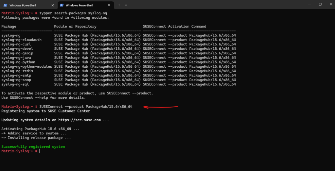The image size is (335, 171).
Task: Click the 'SUSEConnect Activation Command' column header
Action: coord(175,26)
